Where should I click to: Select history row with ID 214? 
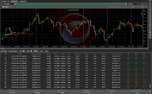click(x=75, y=59)
